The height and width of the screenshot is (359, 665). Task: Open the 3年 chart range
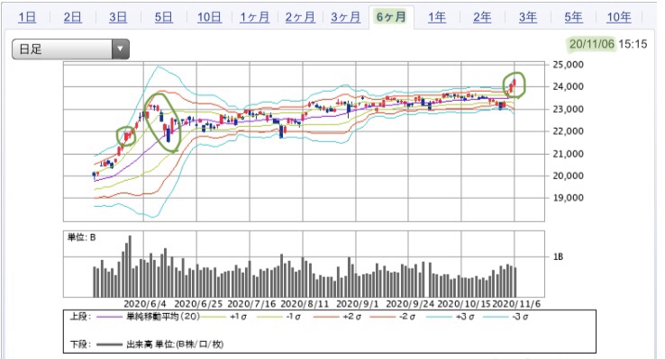[x=528, y=17]
